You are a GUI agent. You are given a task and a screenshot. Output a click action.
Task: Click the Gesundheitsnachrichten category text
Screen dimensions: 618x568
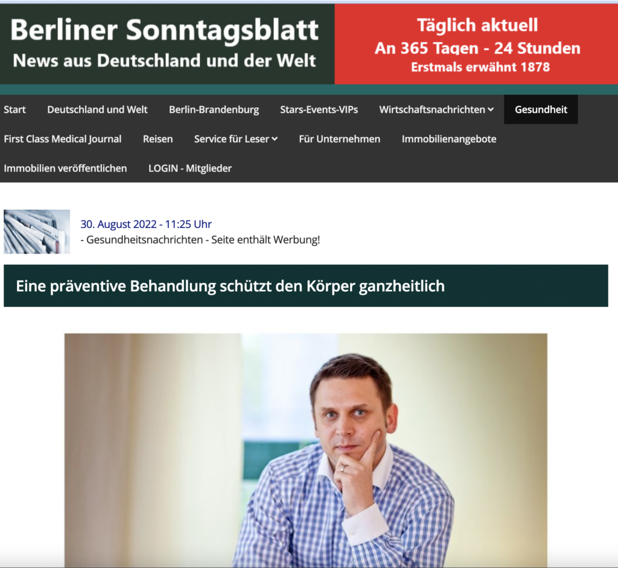pos(144,240)
